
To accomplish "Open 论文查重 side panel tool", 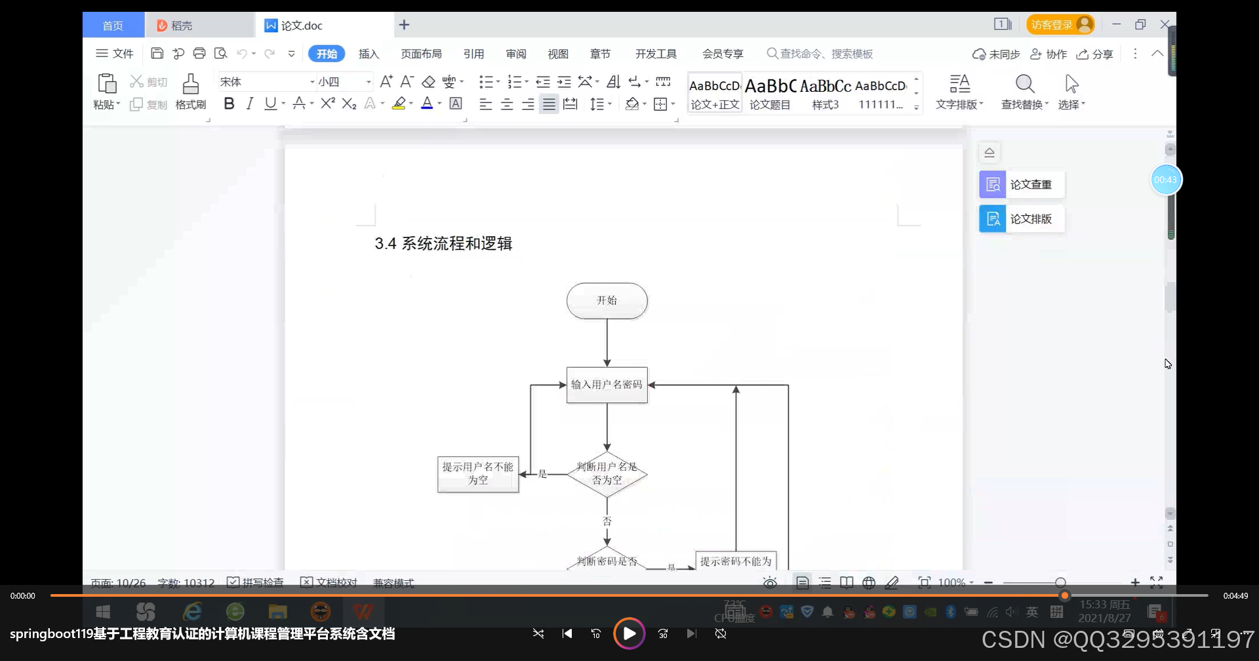I will [x=1022, y=184].
